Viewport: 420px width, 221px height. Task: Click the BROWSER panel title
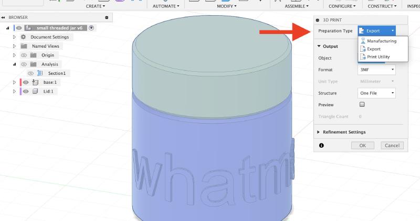(x=18, y=17)
